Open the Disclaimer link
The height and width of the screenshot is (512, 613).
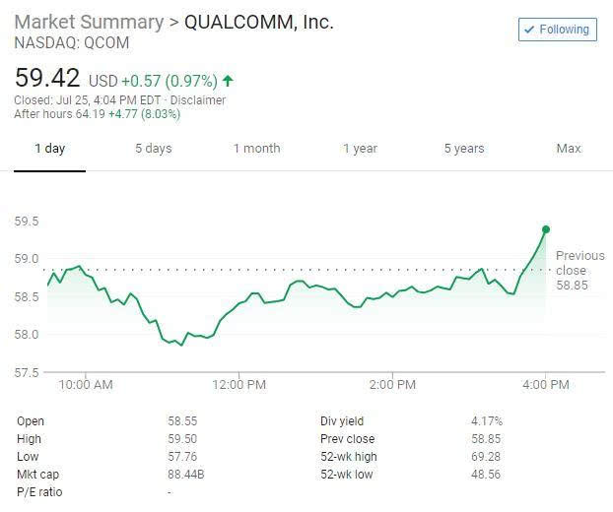pyautogui.click(x=198, y=100)
